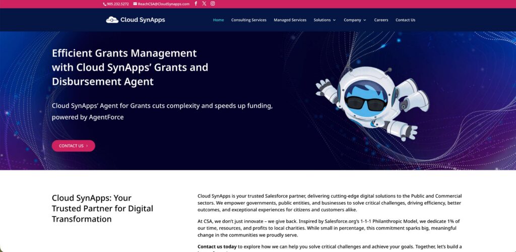The height and width of the screenshot is (252, 516).
Task: Click the Cloud SynApps logo
Action: pyautogui.click(x=136, y=20)
